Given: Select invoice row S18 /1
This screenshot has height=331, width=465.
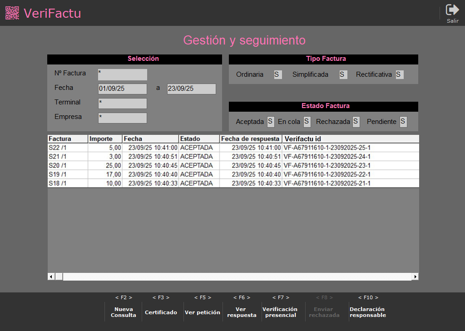Looking at the screenshot, I should tap(233, 183).
